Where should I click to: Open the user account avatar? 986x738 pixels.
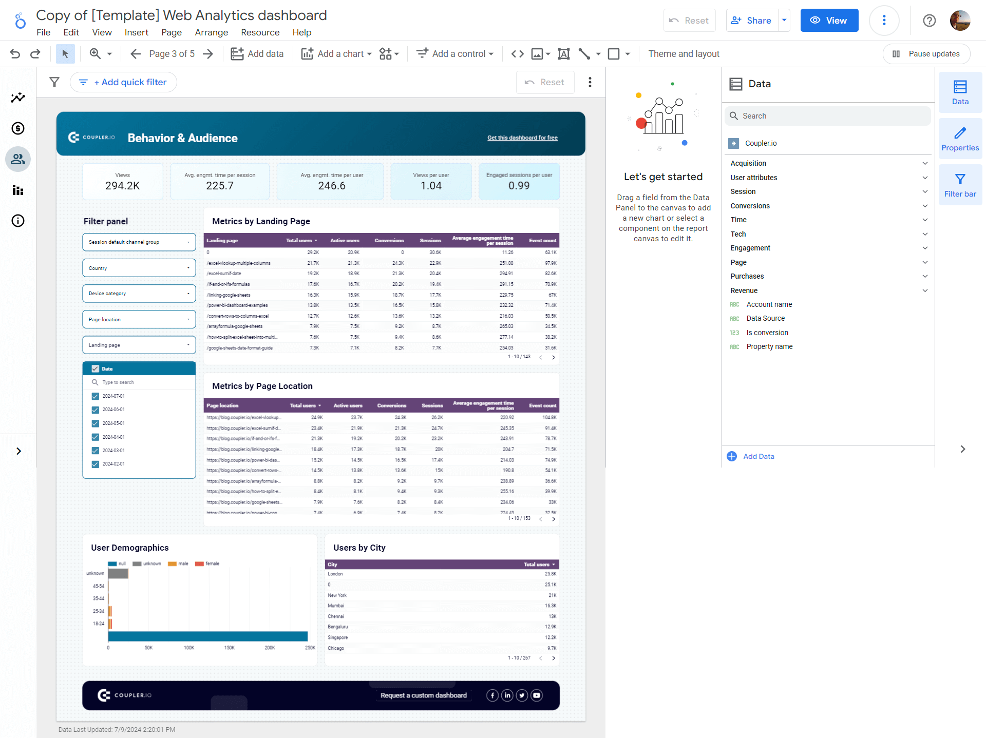click(960, 21)
